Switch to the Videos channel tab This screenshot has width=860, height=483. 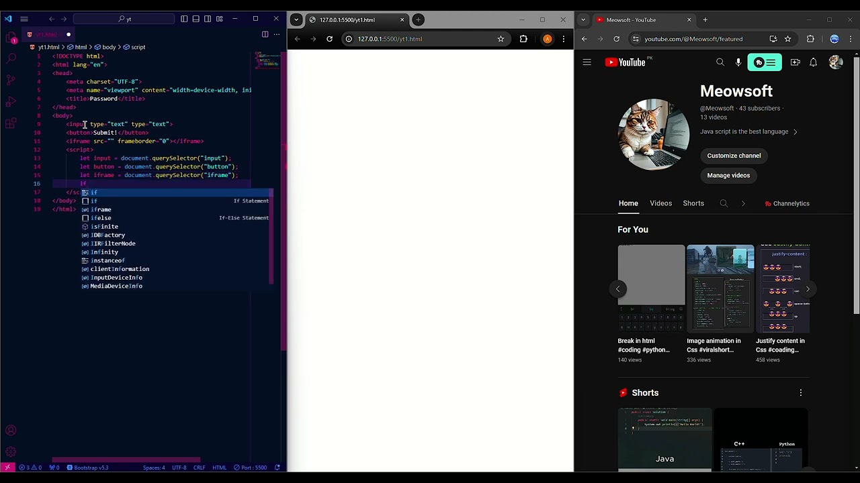click(x=660, y=203)
